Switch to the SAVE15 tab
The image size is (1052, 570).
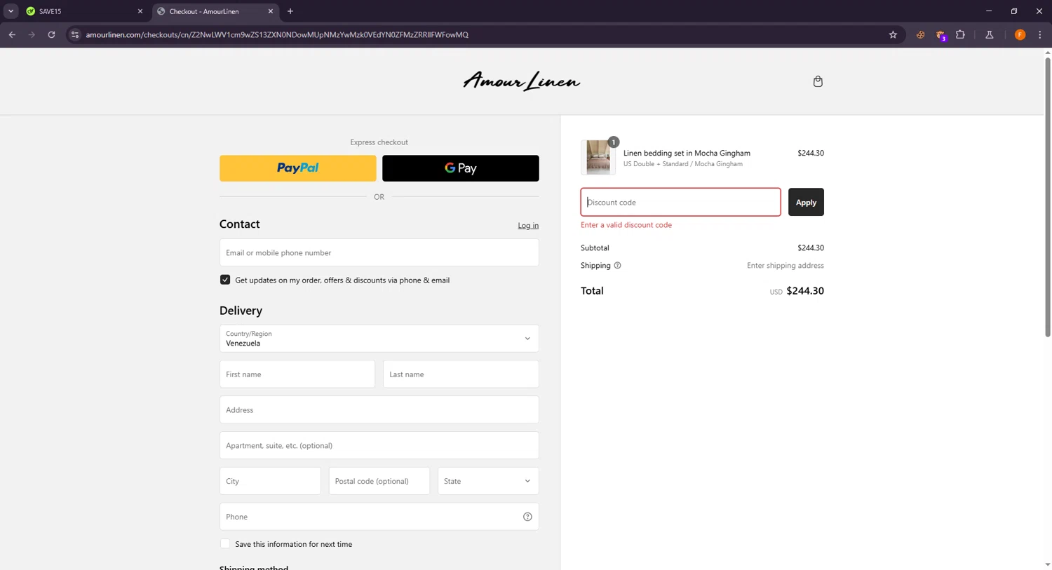click(83, 11)
